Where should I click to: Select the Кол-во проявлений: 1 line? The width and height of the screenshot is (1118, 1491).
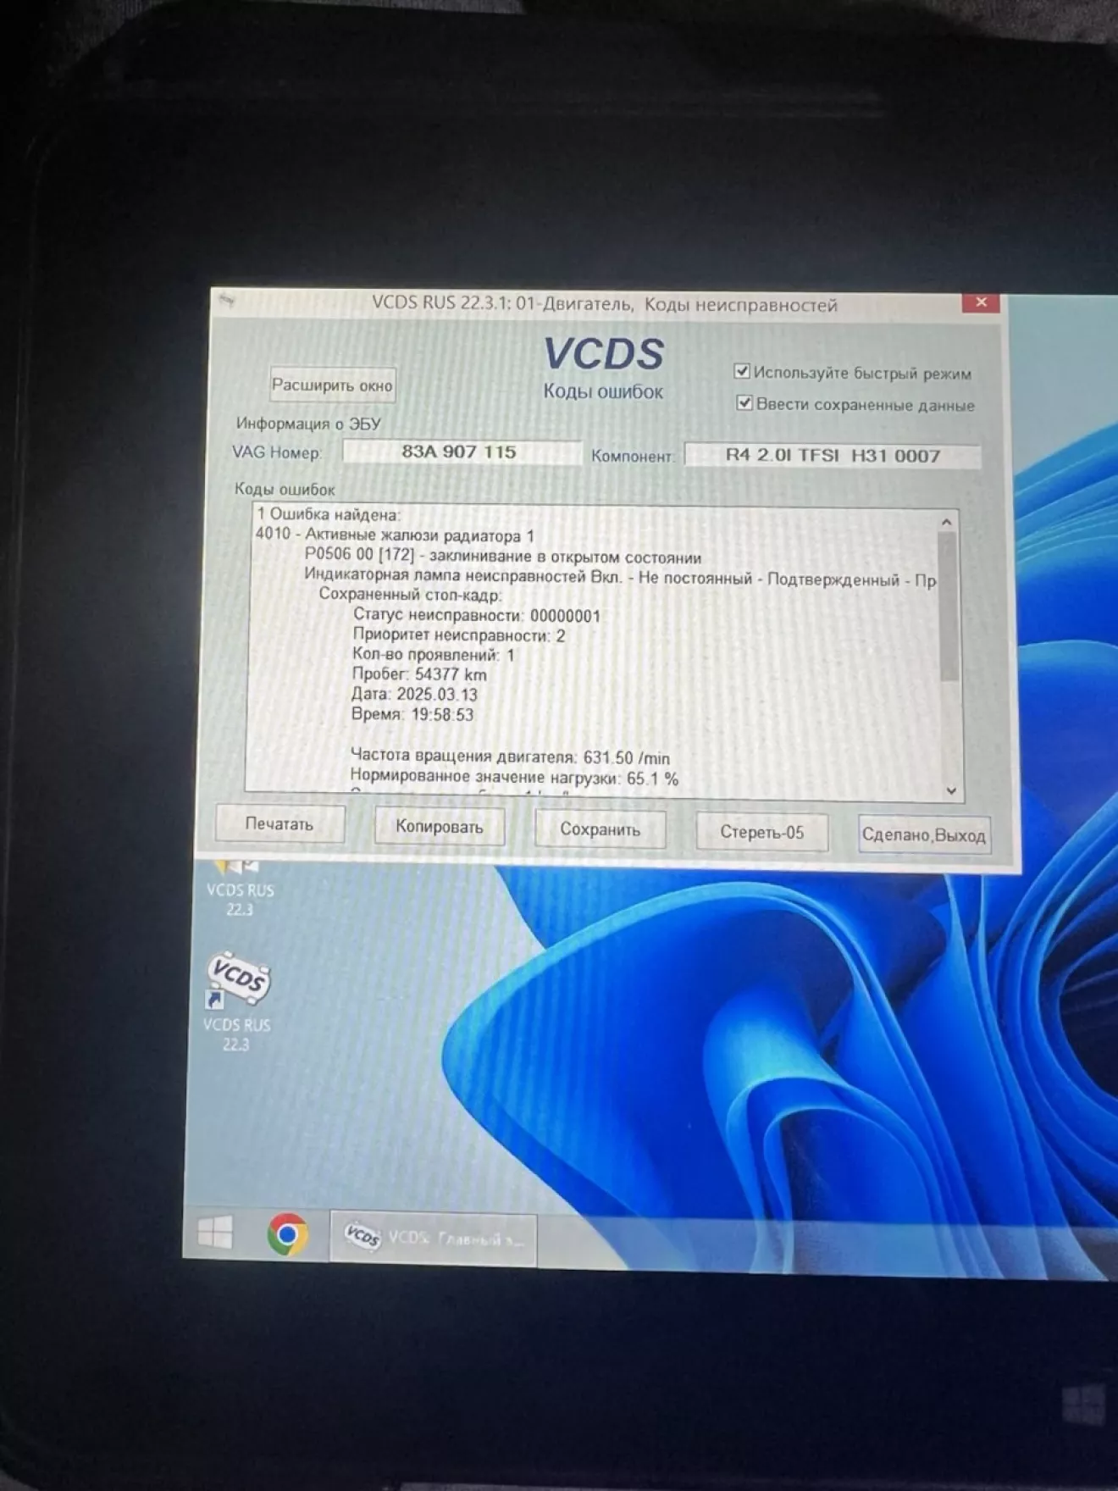433,655
